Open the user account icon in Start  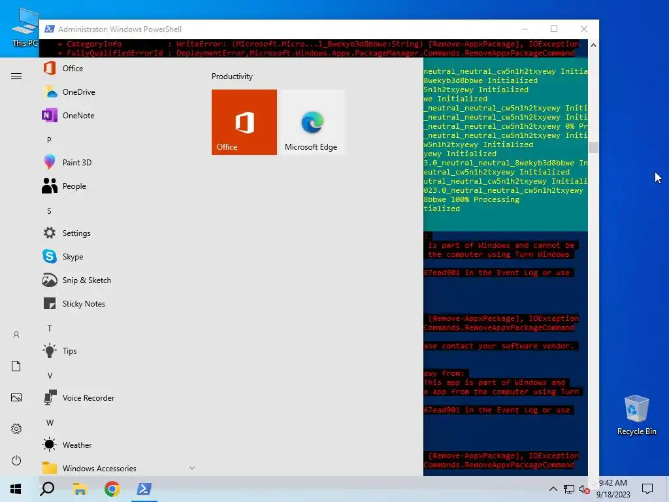click(16, 335)
